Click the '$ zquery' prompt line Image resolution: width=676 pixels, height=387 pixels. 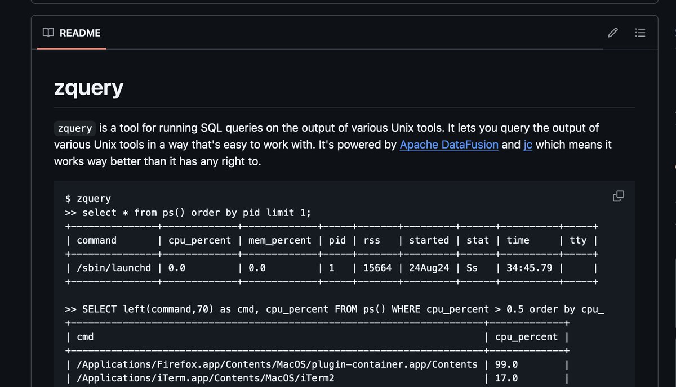84,199
